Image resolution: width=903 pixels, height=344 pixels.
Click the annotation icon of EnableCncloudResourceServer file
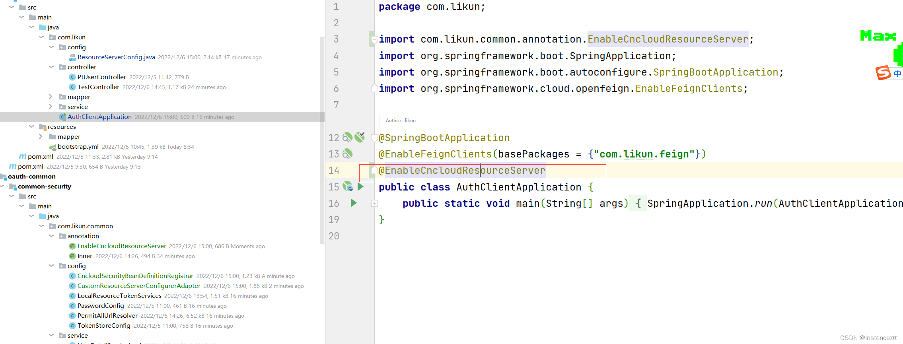pos(72,246)
